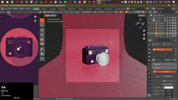Click the image editor pan hand
This screenshot has width=178, height=100.
[35, 21]
